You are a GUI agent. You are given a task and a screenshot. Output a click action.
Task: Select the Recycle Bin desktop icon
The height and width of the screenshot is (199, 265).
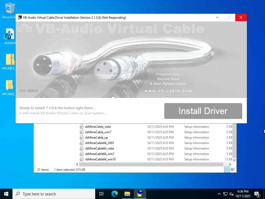9,10
